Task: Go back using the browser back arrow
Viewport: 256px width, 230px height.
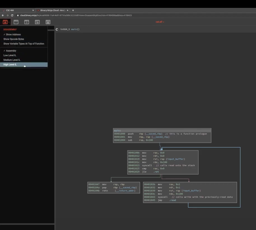Action: point(3,15)
